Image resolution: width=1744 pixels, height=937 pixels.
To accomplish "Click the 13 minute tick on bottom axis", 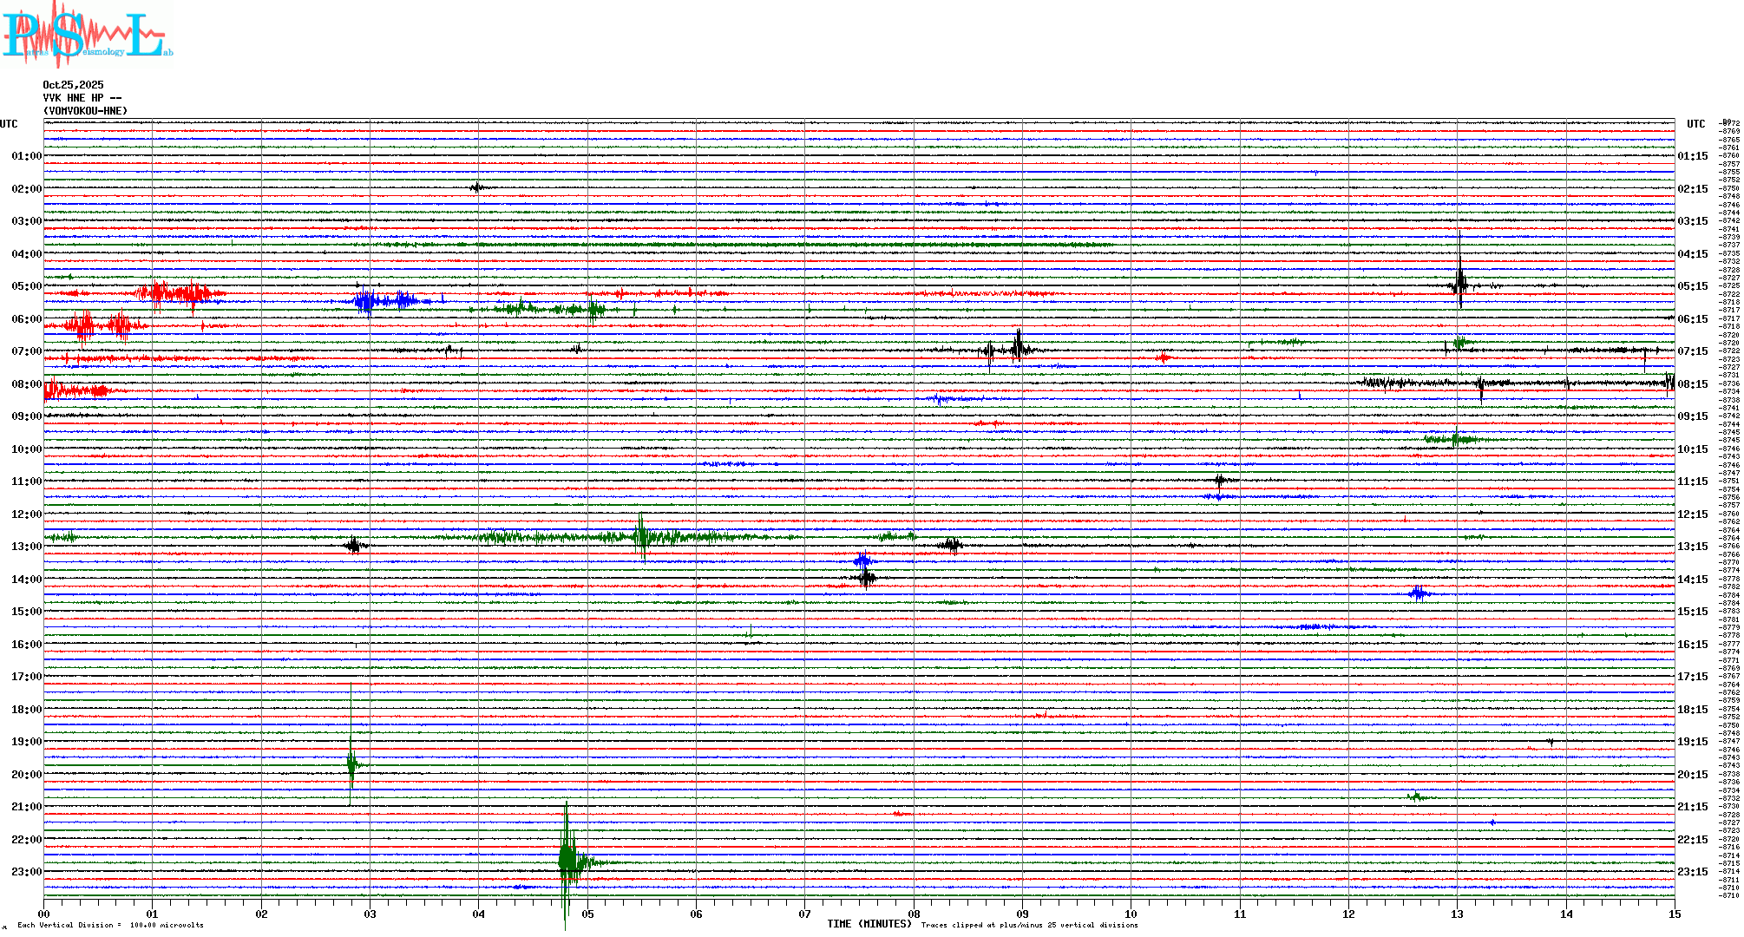I will pos(1457,914).
